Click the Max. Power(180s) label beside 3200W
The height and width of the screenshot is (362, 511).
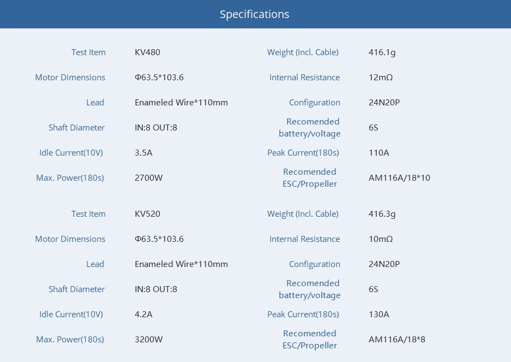[70, 340]
